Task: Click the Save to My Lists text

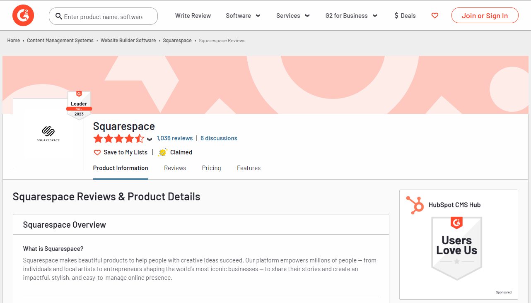Action: 126,152
